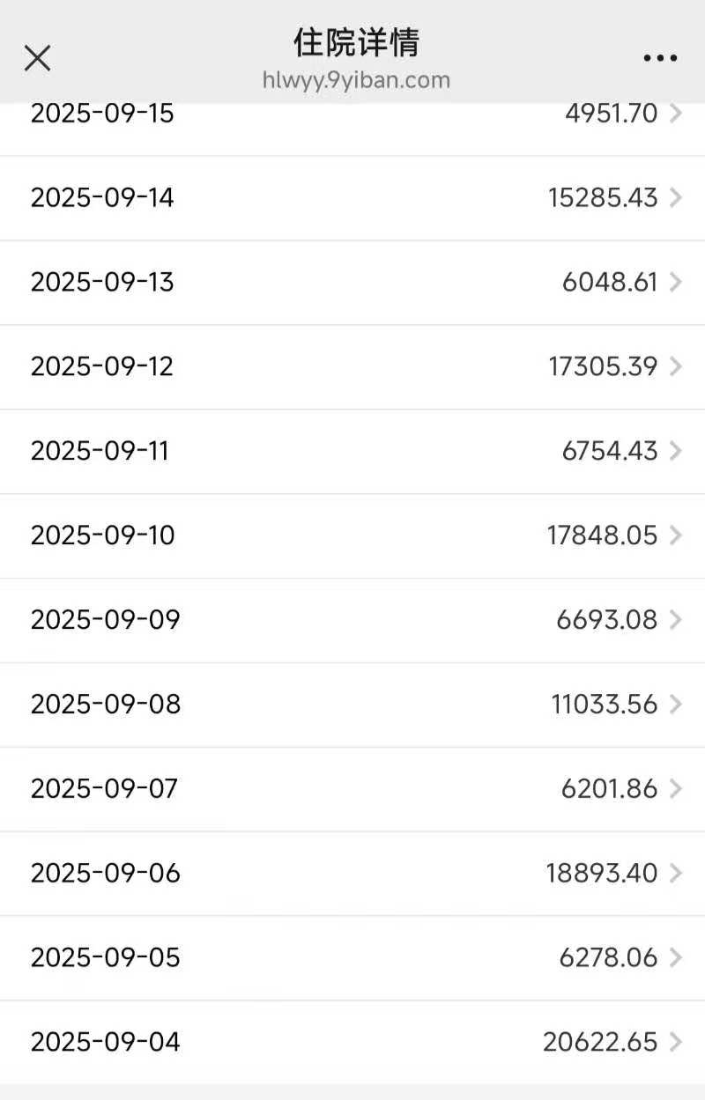Expand the 2025-09-13 row chevron
Image resolution: width=705 pixels, height=1100 pixels.
676,282
